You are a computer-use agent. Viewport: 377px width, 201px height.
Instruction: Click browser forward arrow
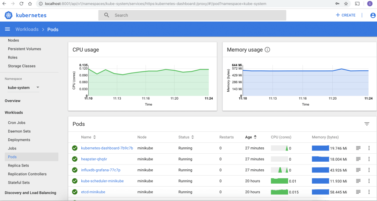[x=13, y=3]
